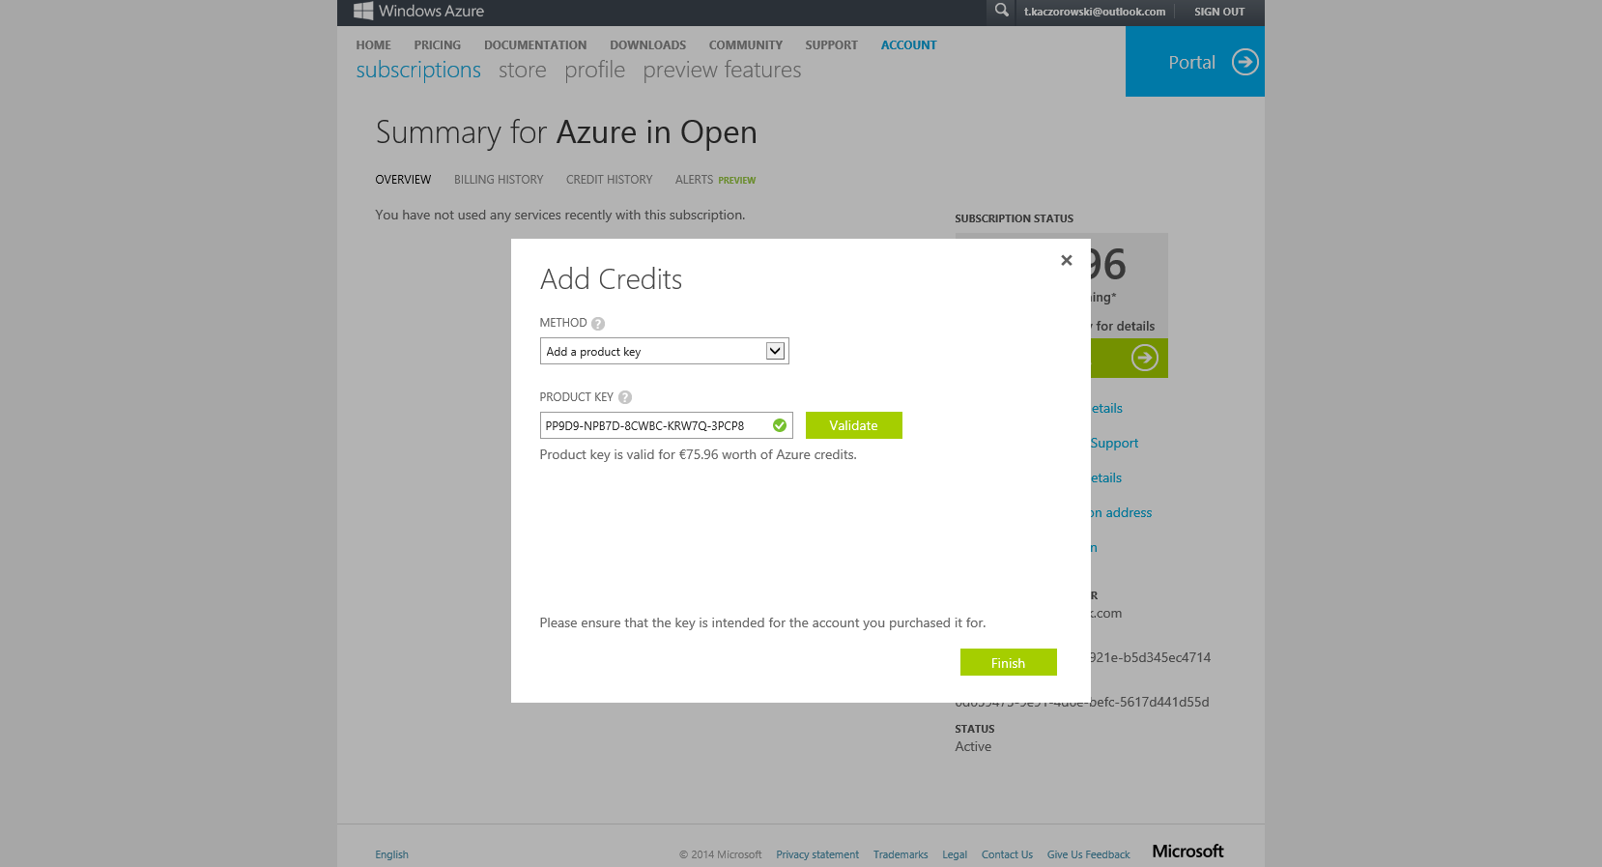Switch to the OVERVIEW tab
1602x867 pixels.
point(403,180)
